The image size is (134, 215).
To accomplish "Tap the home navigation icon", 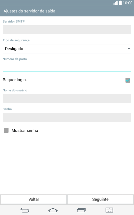I will tap(53, 210).
